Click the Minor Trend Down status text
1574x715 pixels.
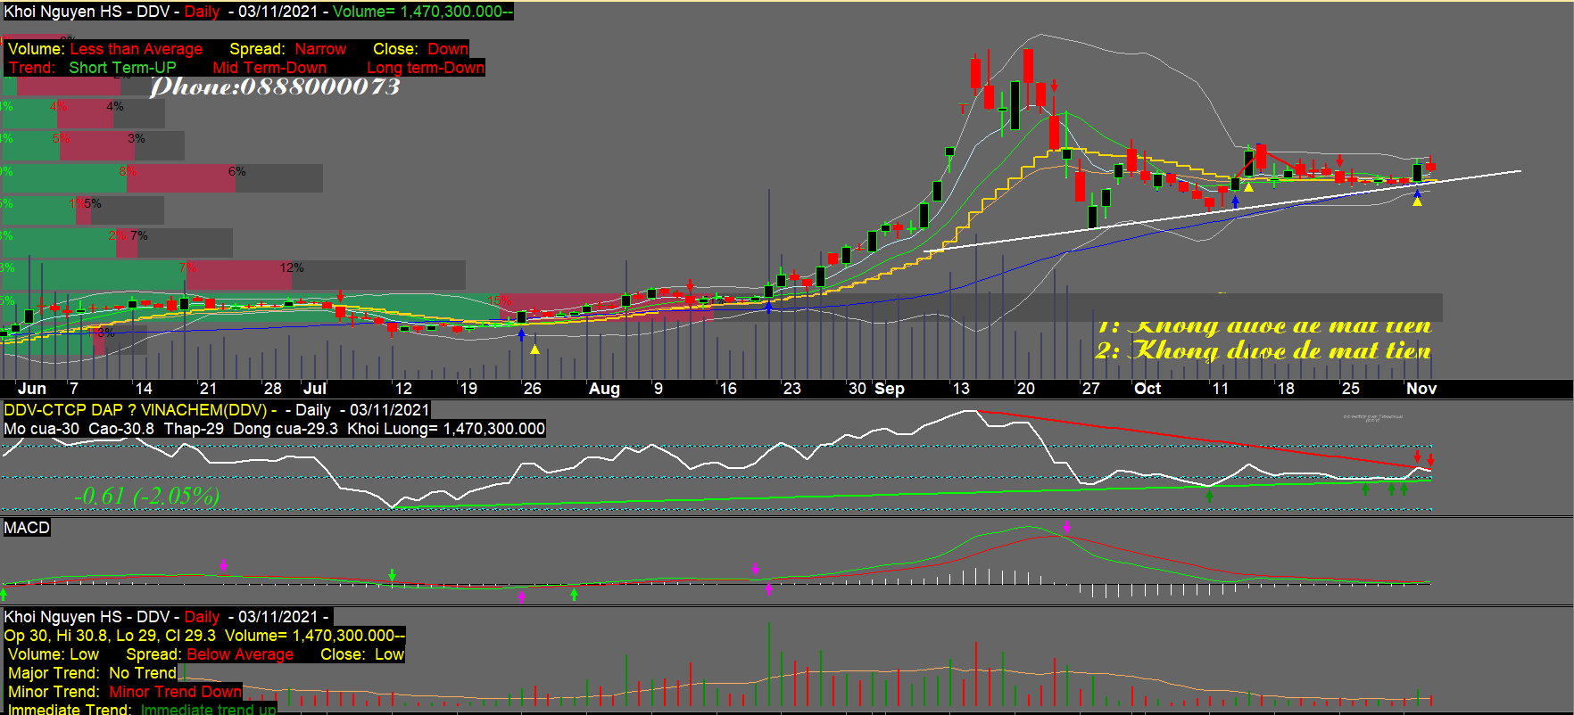pos(175,692)
